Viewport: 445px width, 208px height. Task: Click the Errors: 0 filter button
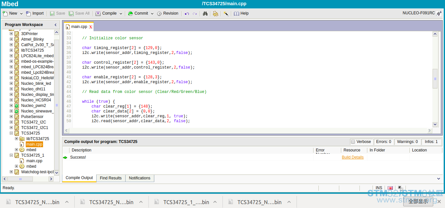pyautogui.click(x=383, y=142)
